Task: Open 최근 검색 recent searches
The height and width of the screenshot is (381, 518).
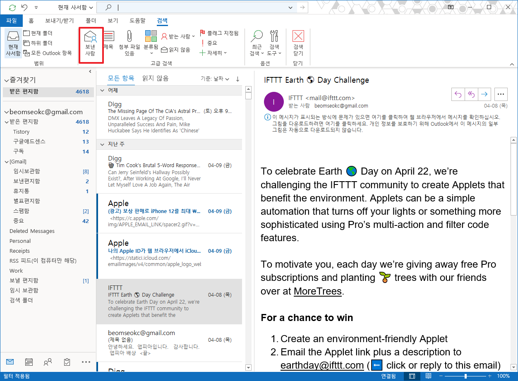Action: 257,43
